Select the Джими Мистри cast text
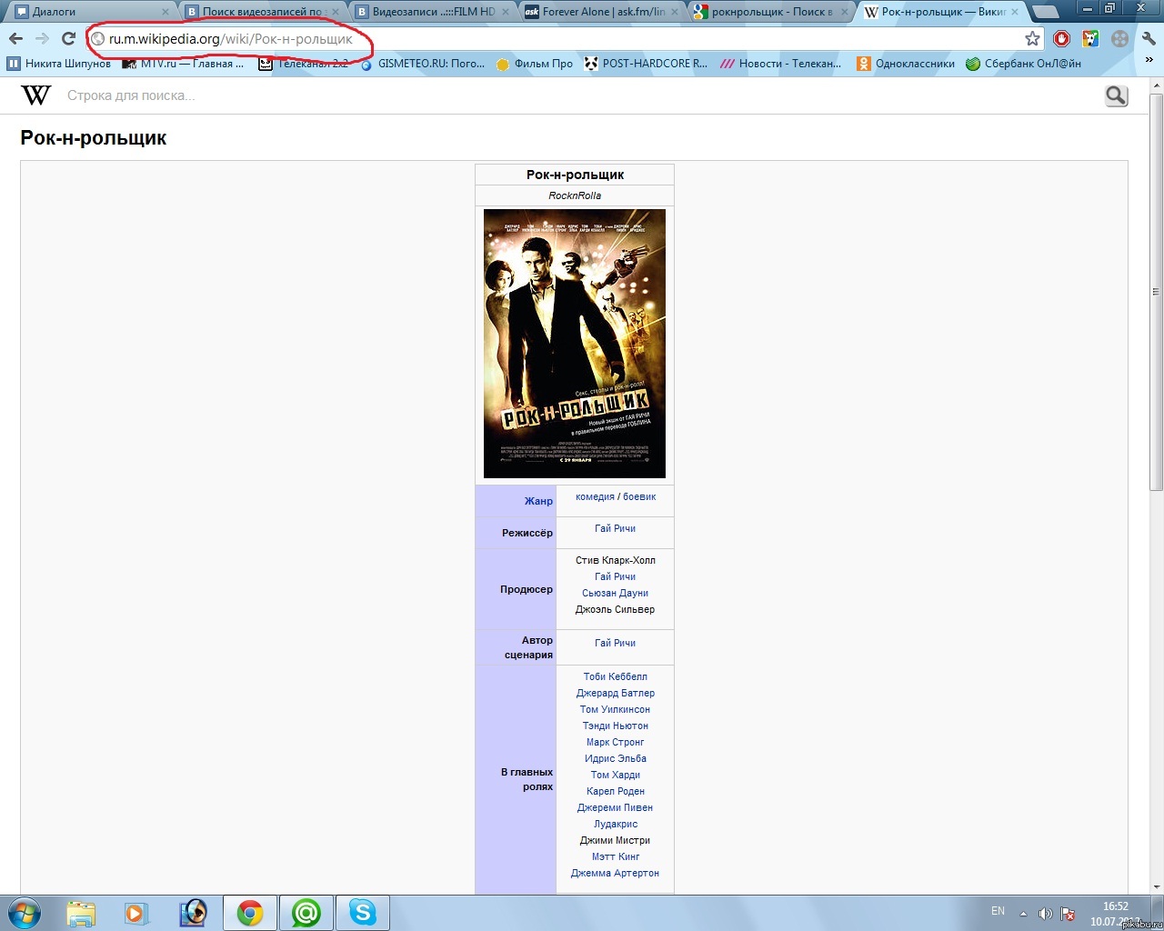The width and height of the screenshot is (1164, 931). click(x=615, y=840)
